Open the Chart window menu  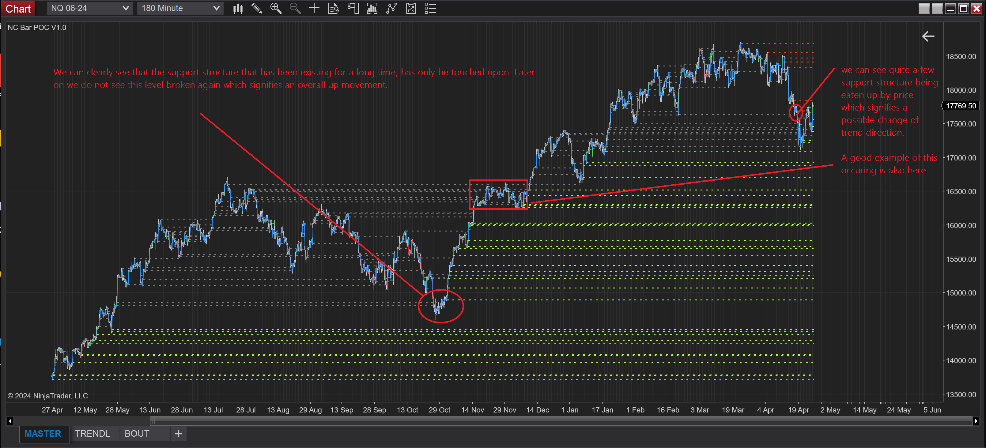click(x=17, y=8)
